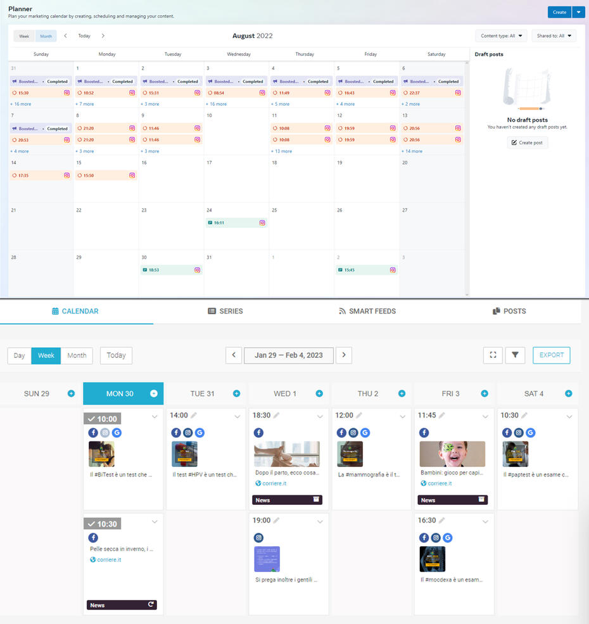
Task: Open the SERIES tab
Action: 225,311
